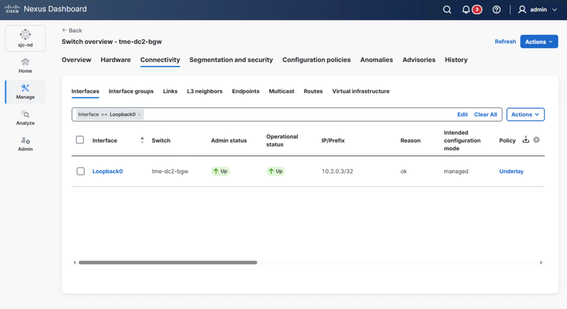This screenshot has width=567, height=309.
Task: Open the admin user menu
Action: click(538, 10)
